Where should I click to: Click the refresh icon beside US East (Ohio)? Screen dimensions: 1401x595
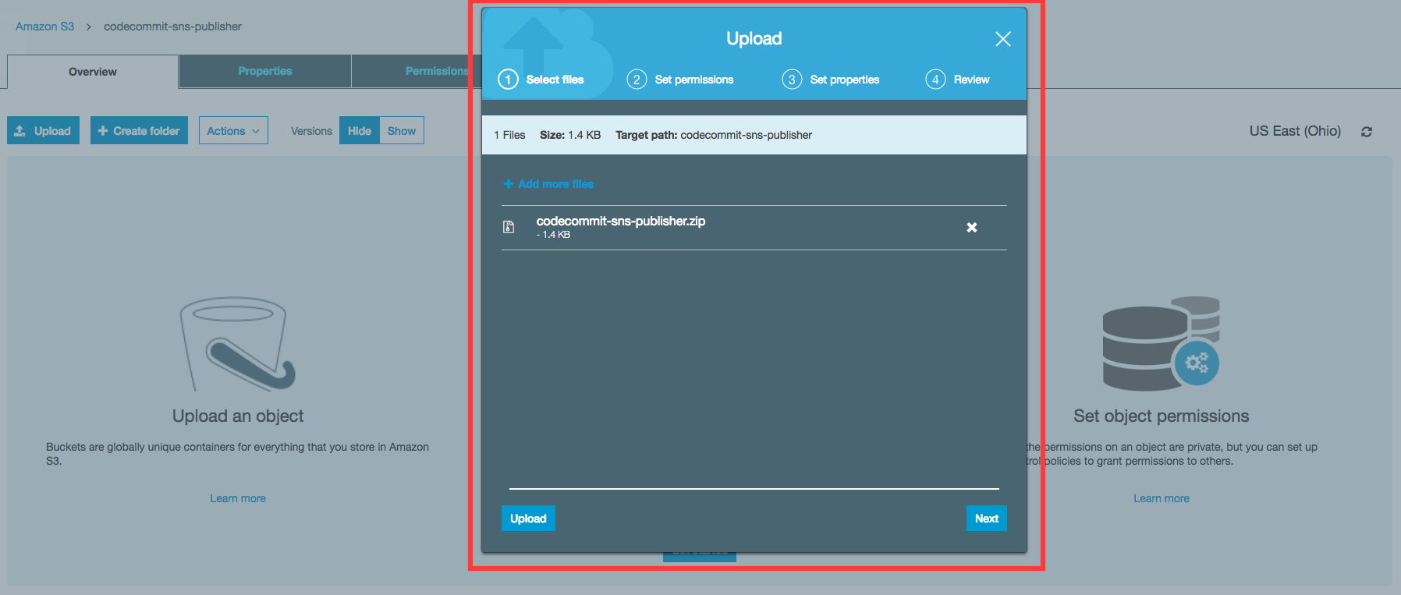click(x=1367, y=132)
